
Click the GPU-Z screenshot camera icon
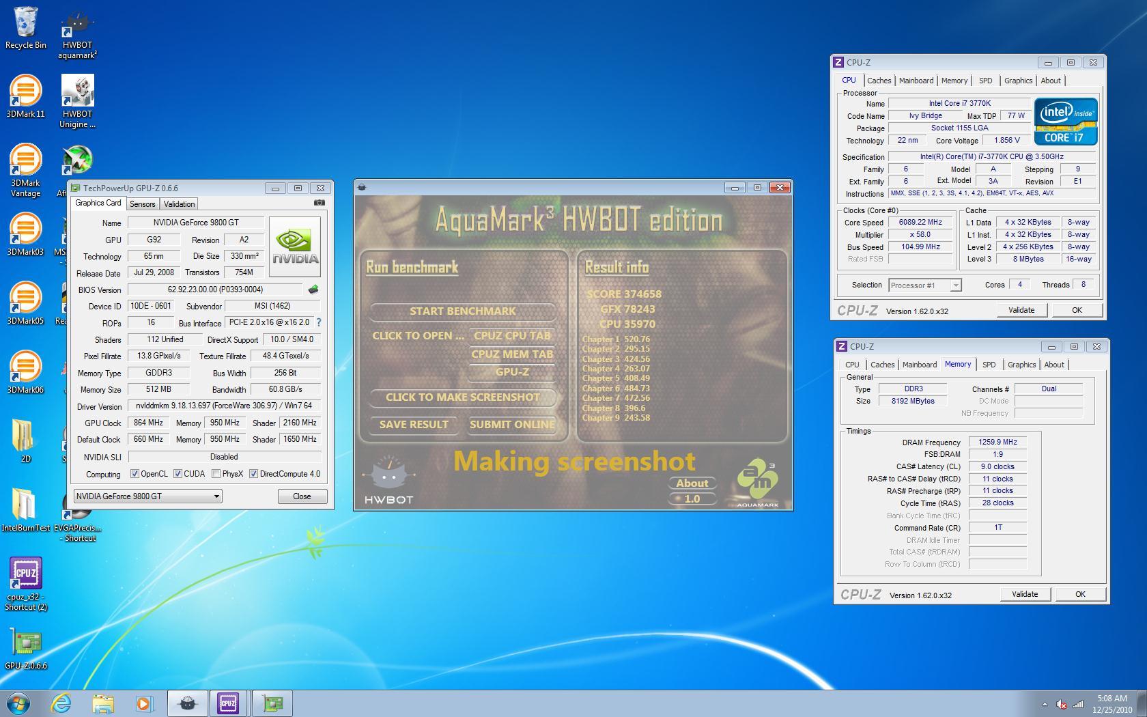[320, 203]
